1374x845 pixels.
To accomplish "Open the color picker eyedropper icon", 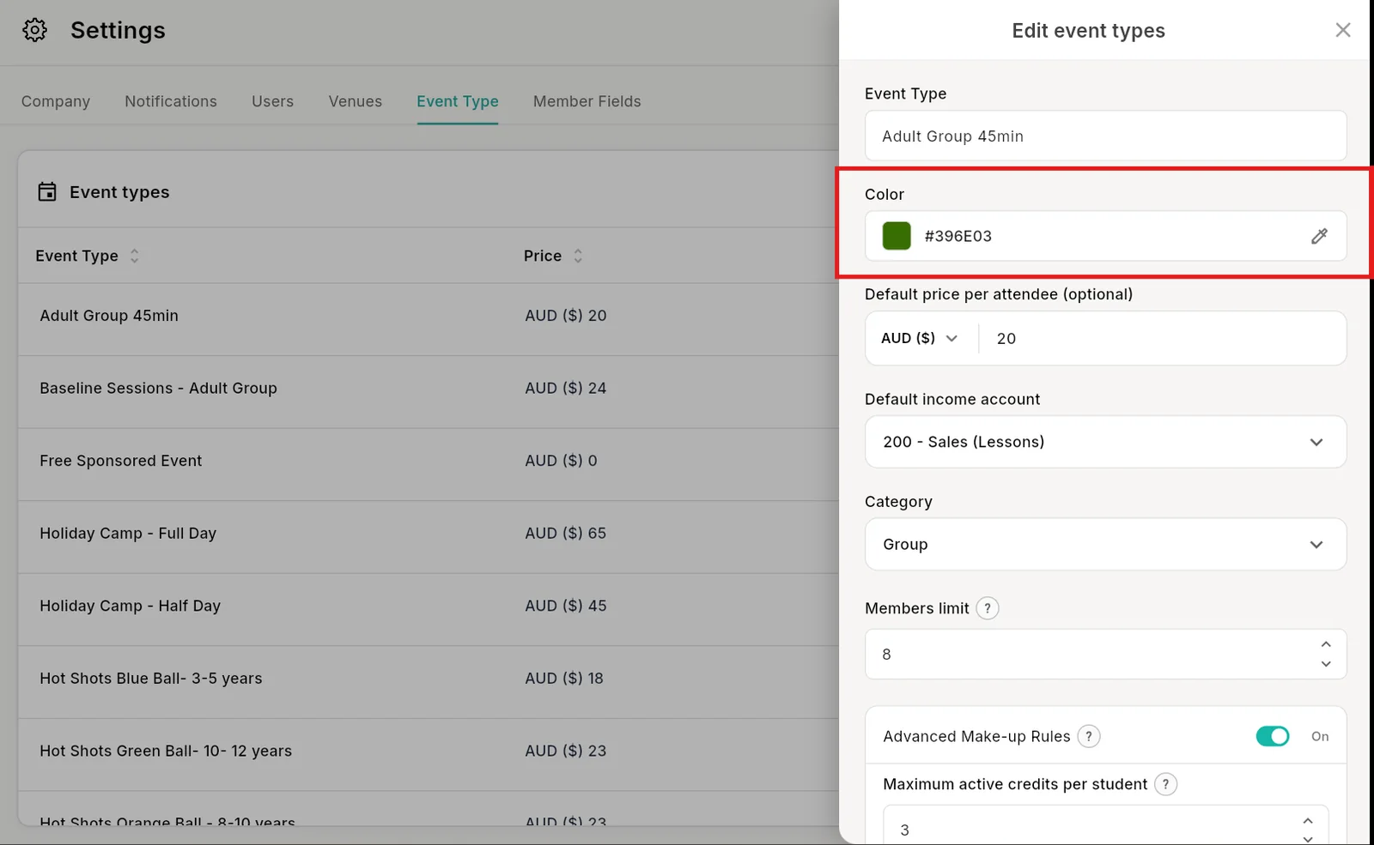I will pos(1319,236).
